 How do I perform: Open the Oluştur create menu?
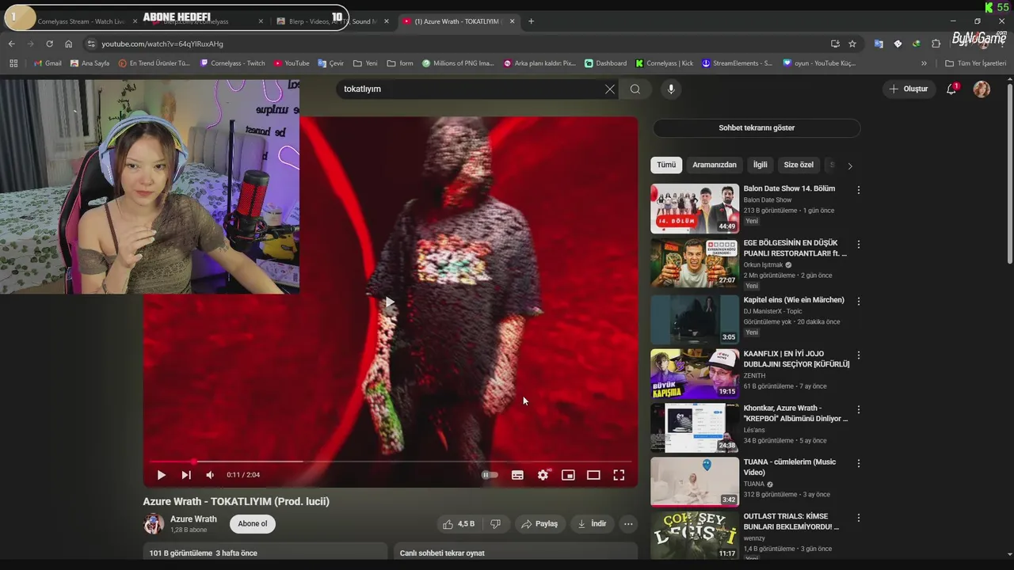tap(908, 89)
